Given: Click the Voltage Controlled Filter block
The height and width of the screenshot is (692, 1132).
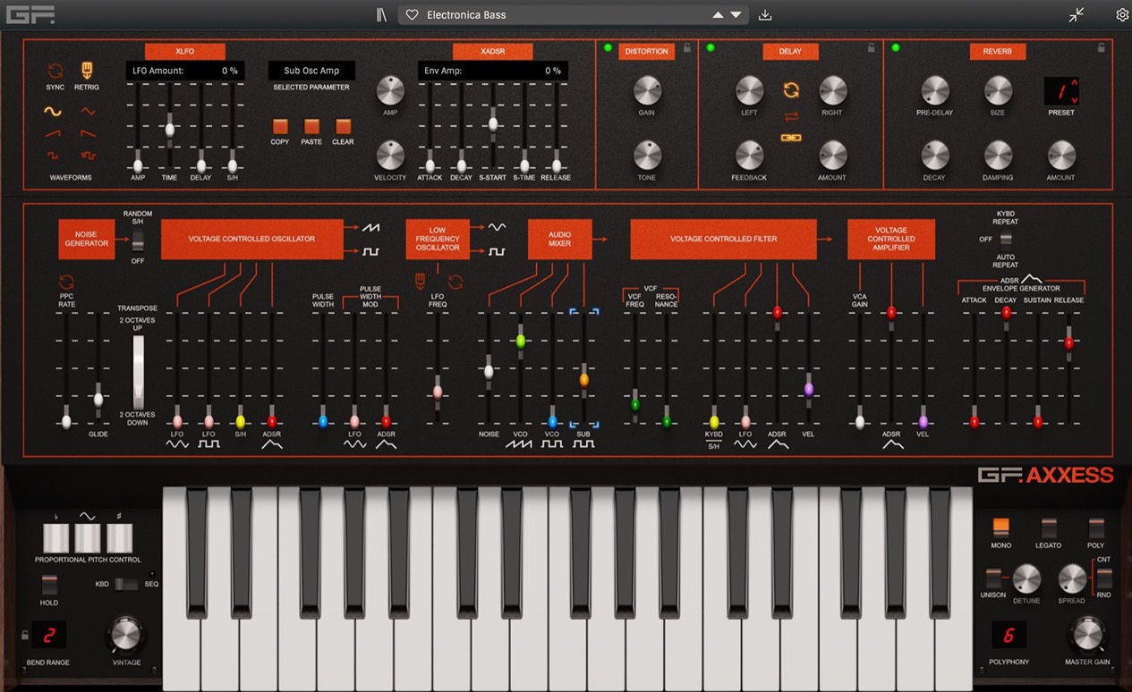Looking at the screenshot, I should 723,240.
